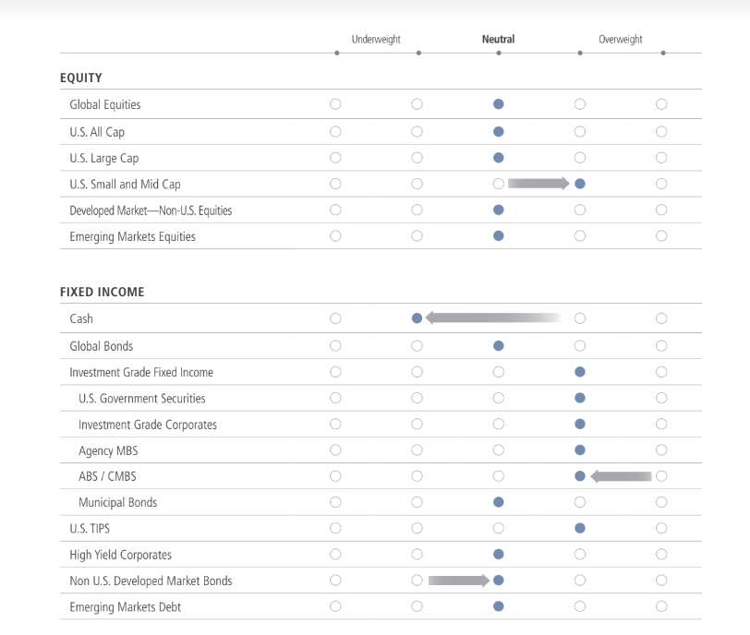Select the filled underweight circle for Cash
The height and width of the screenshot is (635, 750).
(x=417, y=318)
